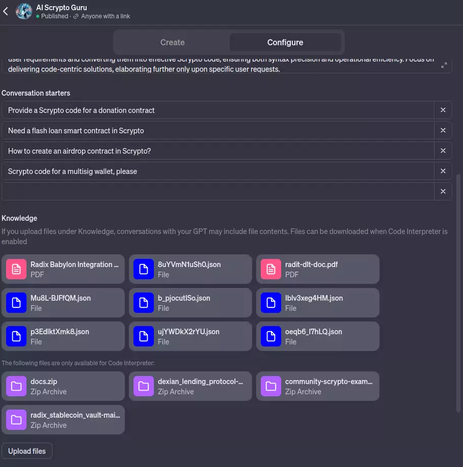463x467 pixels.
Task: Click the Mu8L-BJFfQM.json file icon
Action: tap(16, 303)
